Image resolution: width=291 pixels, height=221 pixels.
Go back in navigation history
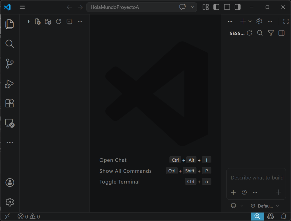coord(70,7)
